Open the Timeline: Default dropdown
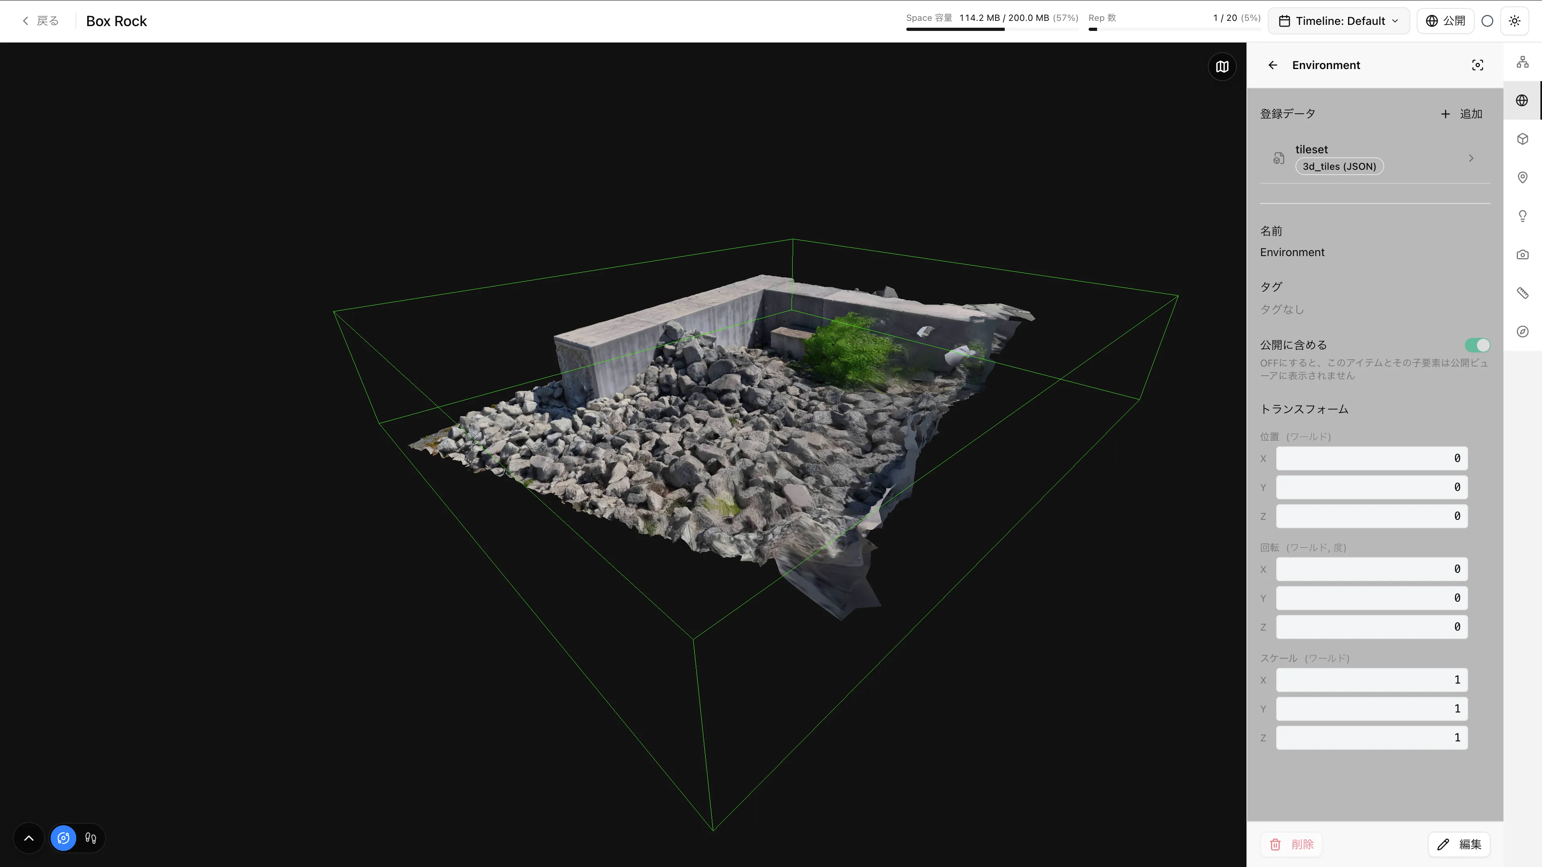The height and width of the screenshot is (867, 1542). click(1338, 21)
